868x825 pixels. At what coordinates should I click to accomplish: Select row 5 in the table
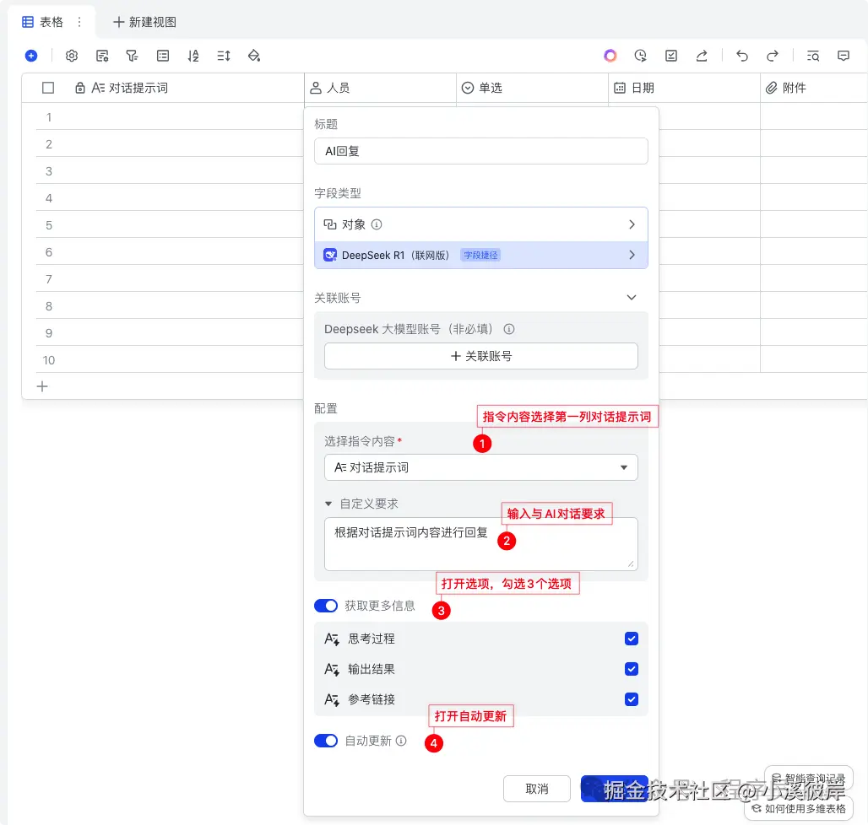[49, 225]
